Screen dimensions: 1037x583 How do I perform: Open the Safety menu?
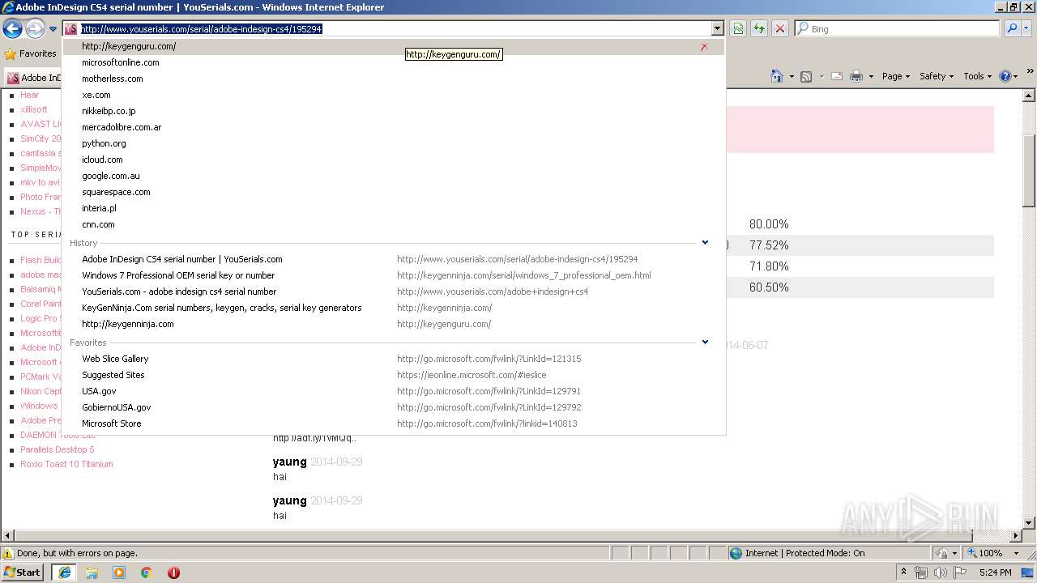click(937, 76)
